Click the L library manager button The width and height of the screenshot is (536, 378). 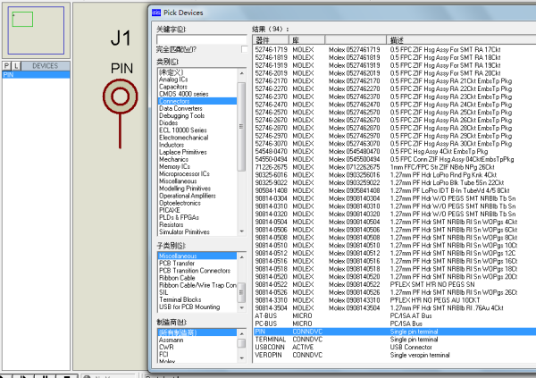(x=15, y=66)
